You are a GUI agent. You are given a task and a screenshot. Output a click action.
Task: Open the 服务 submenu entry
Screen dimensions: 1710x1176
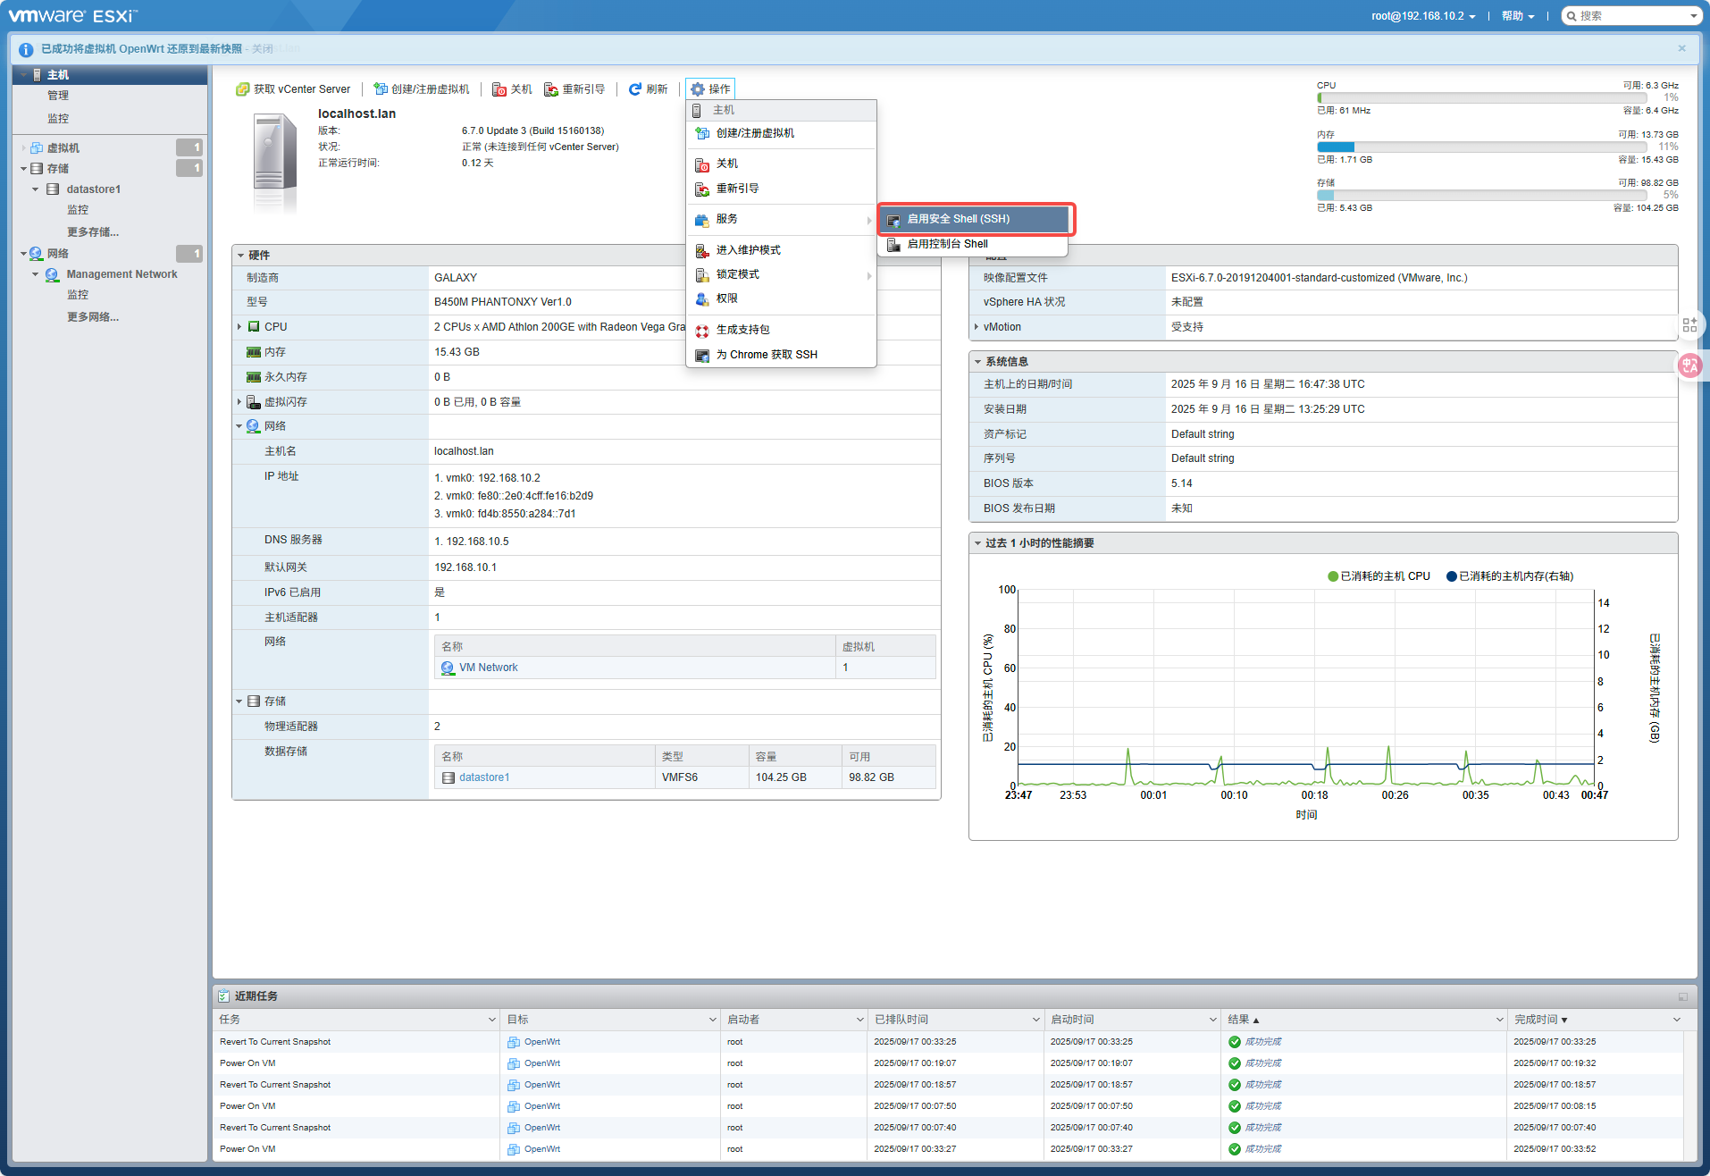pyautogui.click(x=781, y=219)
